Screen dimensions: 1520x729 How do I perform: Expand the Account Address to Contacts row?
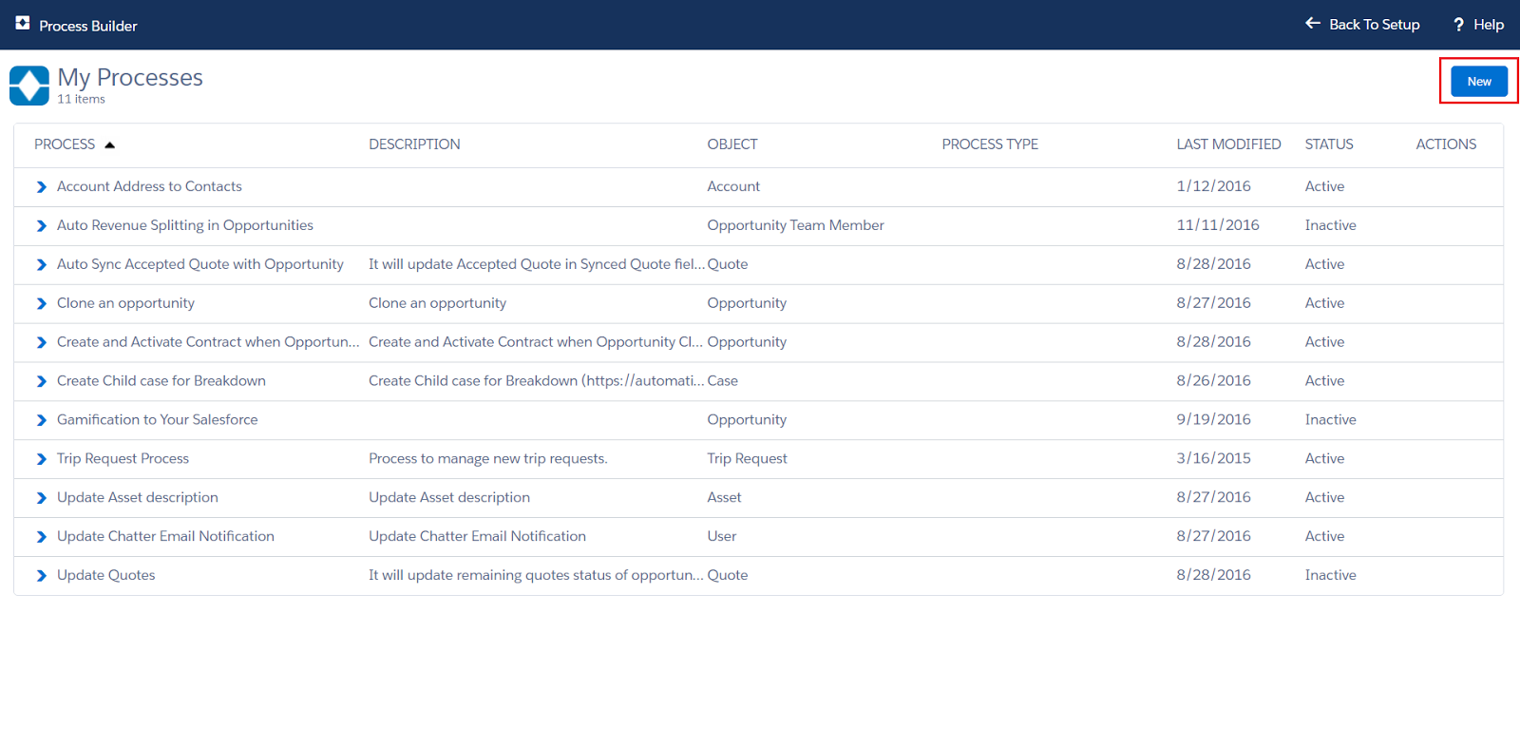pos(41,187)
